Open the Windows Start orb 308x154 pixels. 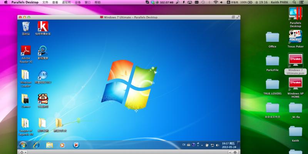coord(23,145)
